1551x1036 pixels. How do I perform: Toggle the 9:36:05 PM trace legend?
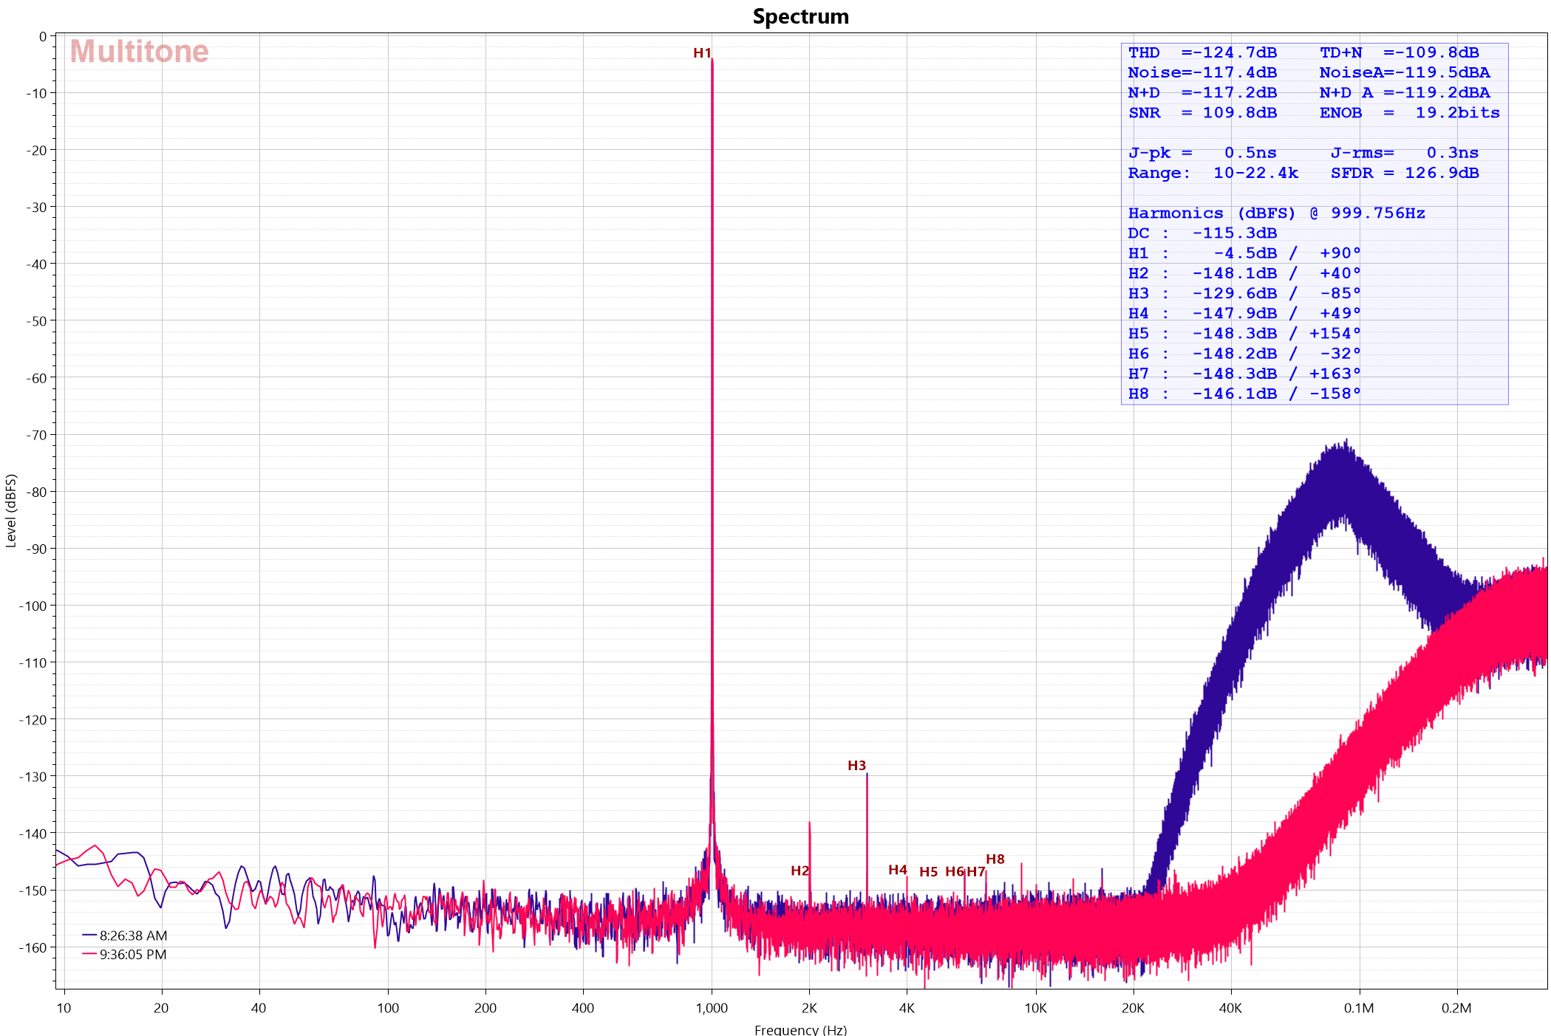pos(133,955)
